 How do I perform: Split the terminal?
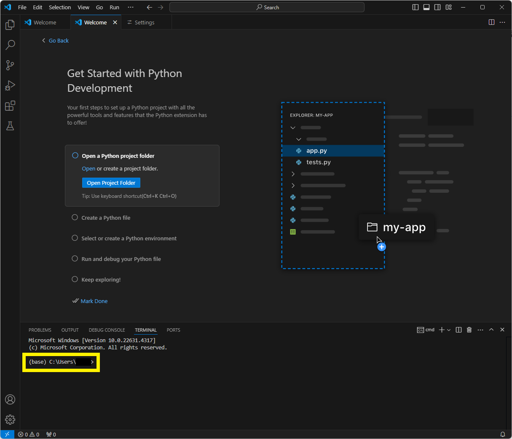click(x=459, y=330)
